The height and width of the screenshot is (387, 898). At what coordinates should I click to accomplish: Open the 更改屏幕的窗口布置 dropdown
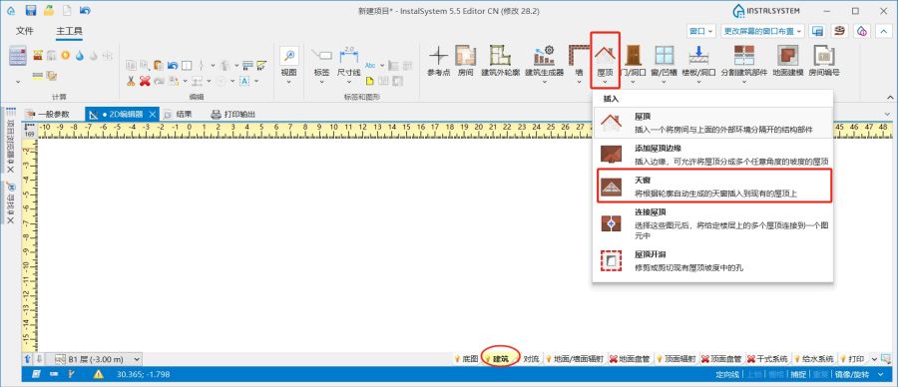click(x=763, y=31)
